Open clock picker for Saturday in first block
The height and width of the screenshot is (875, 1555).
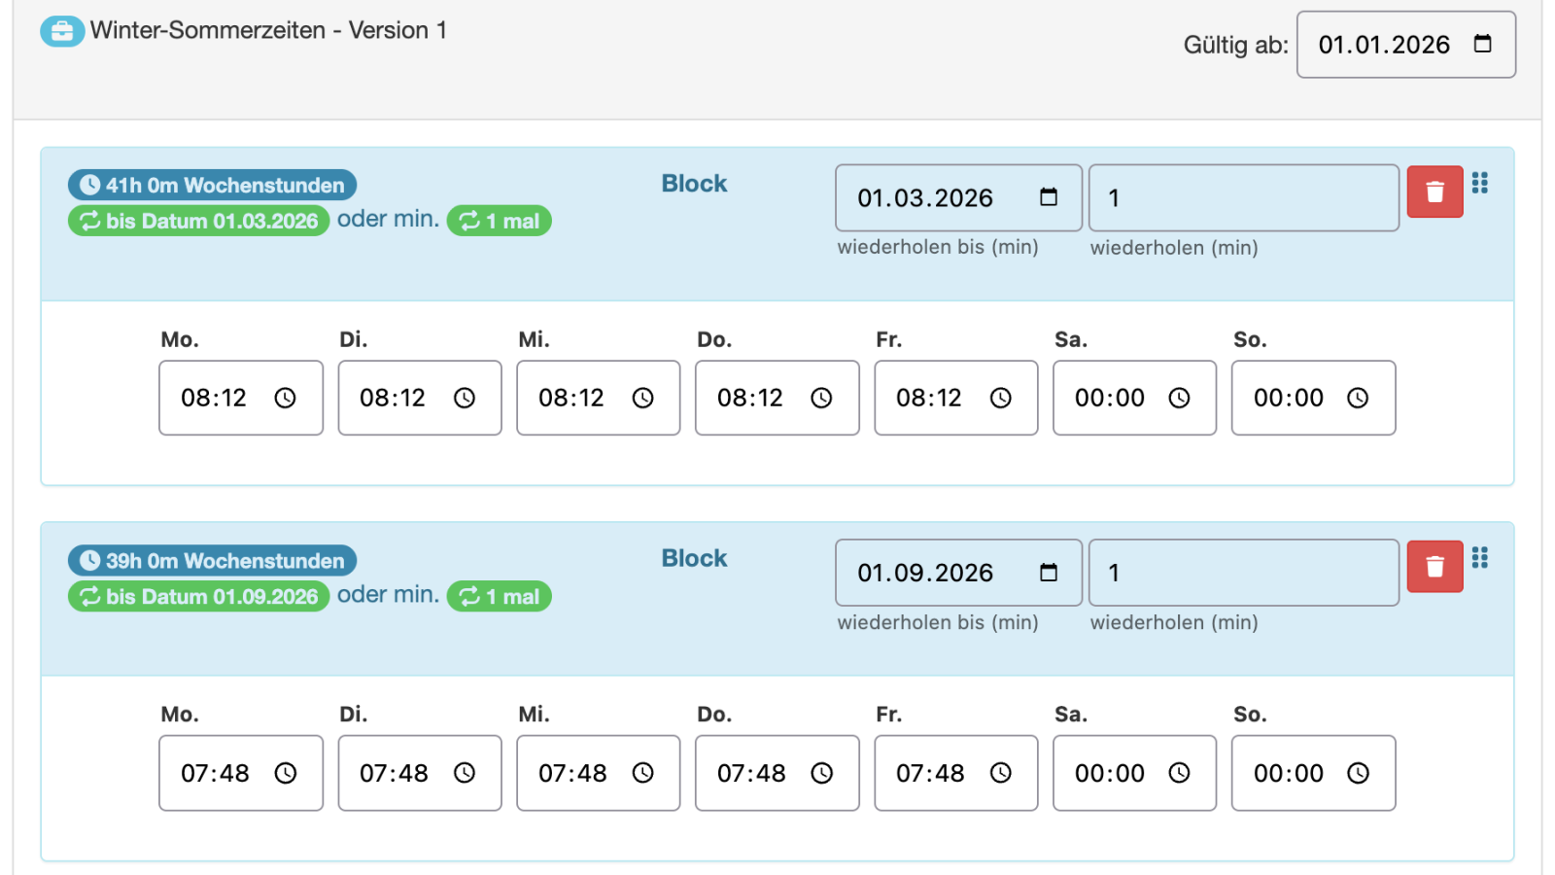click(x=1179, y=398)
